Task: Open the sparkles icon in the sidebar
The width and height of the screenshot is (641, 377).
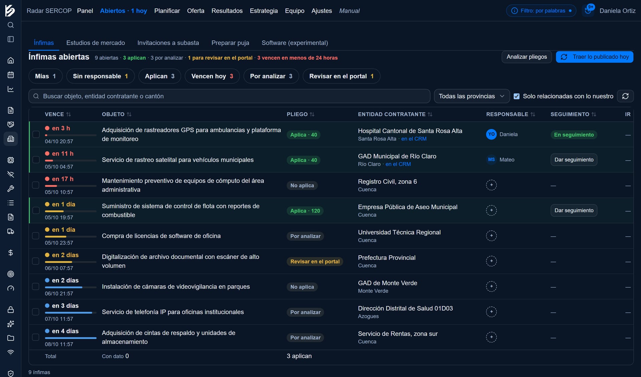Action: [x=11, y=324]
